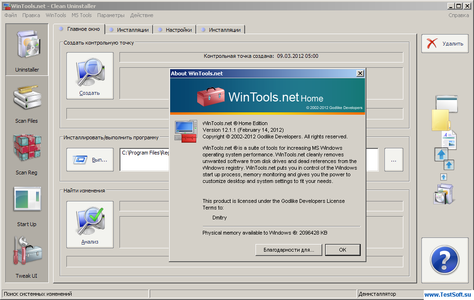The width and height of the screenshot is (474, 300).
Task: Launch the Tweak UI tool
Action: click(27, 257)
